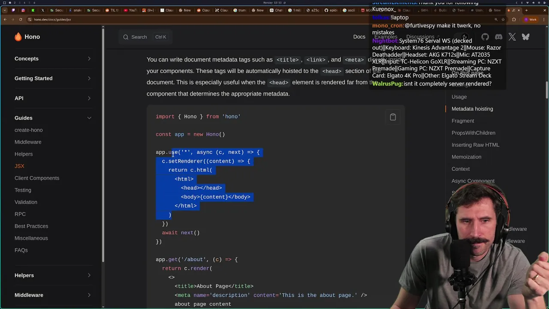Jump to Fragment section

(x=463, y=121)
